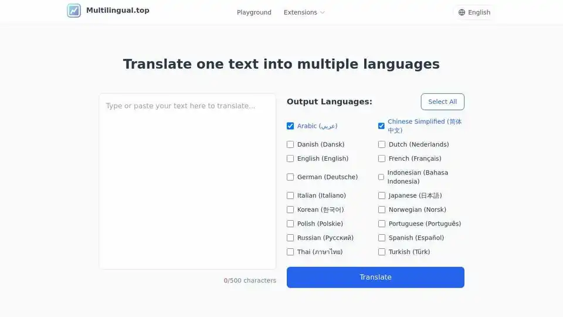Go to Multilingual.top home title
The width and height of the screenshot is (563, 317).
coord(118,11)
